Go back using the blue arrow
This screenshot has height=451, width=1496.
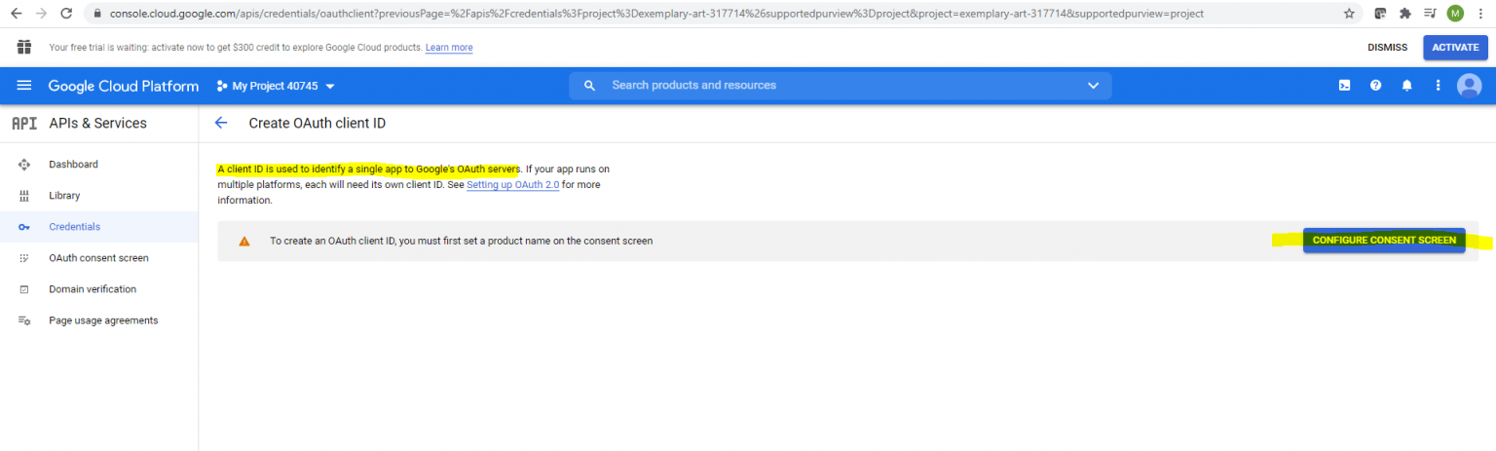coord(221,123)
